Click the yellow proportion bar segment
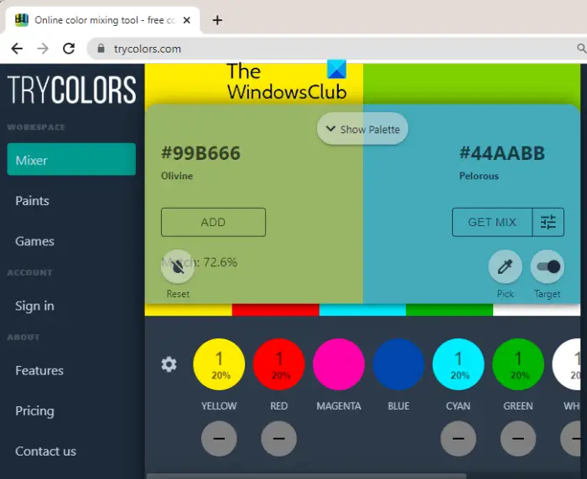This screenshot has width=587, height=479. click(189, 310)
